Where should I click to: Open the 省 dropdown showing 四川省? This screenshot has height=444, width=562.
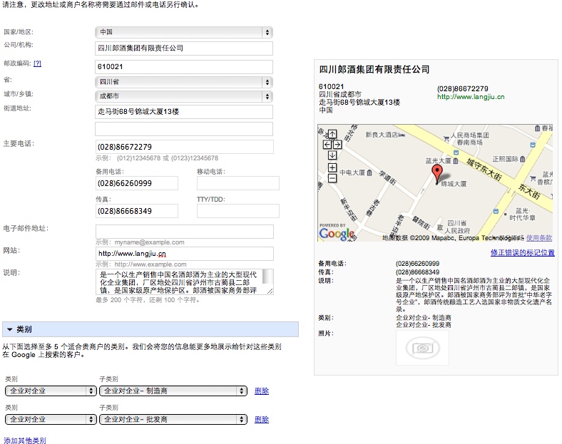[183, 81]
